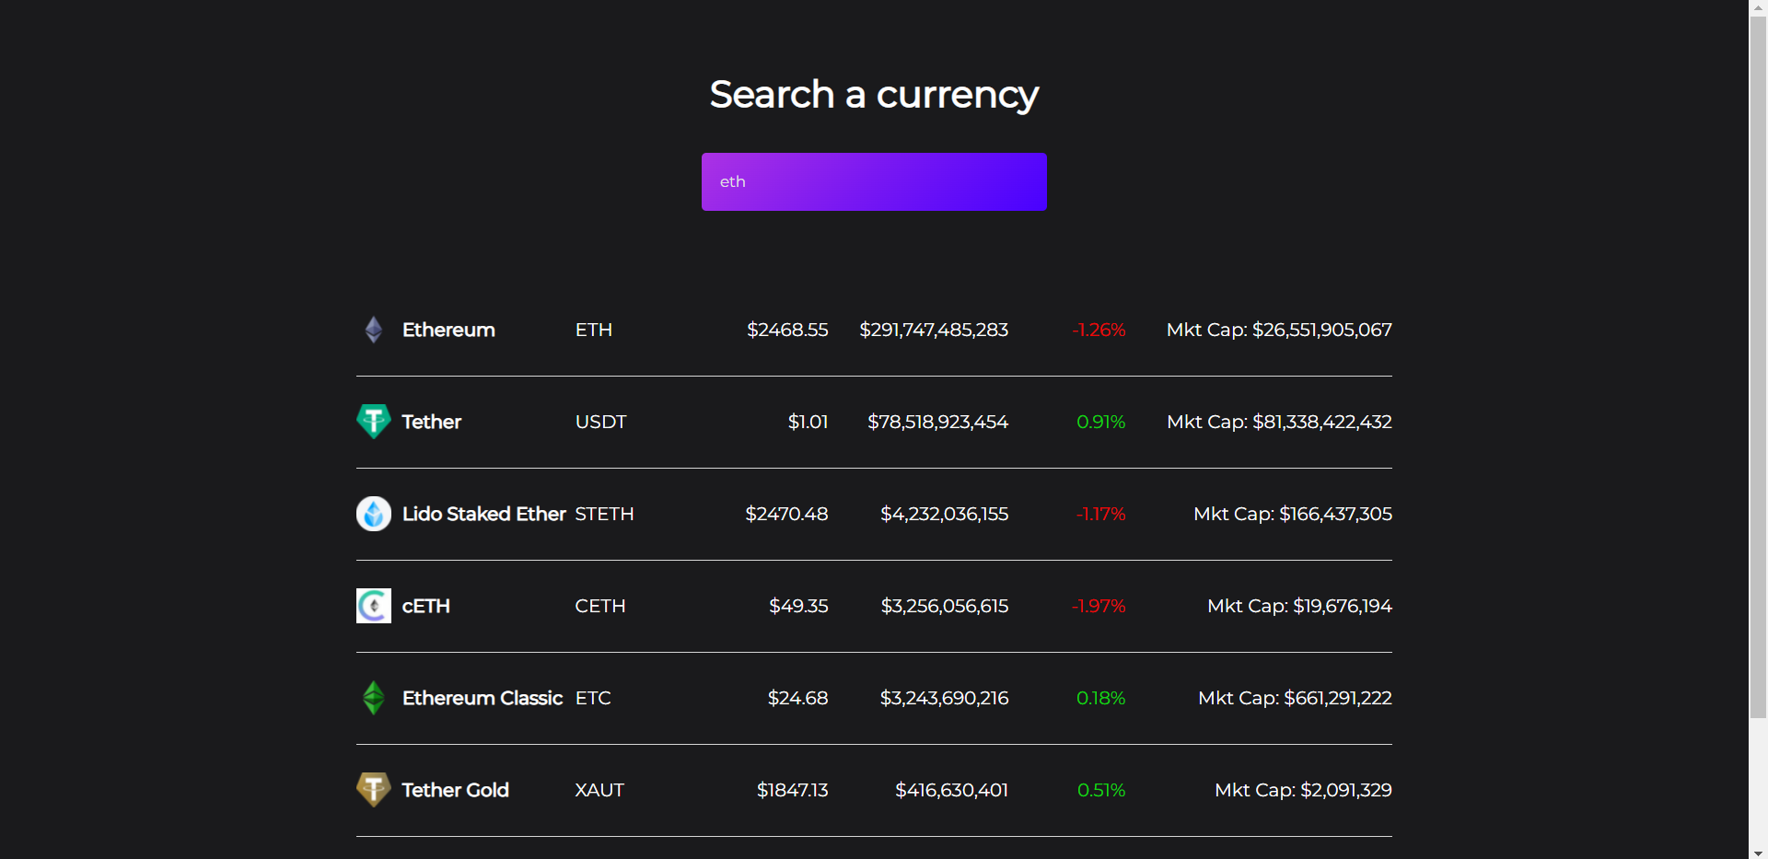Select the Tether Gold row name
Screen dimensions: 1768x859
tap(454, 789)
